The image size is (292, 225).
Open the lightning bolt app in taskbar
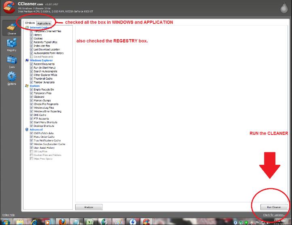[133, 222]
